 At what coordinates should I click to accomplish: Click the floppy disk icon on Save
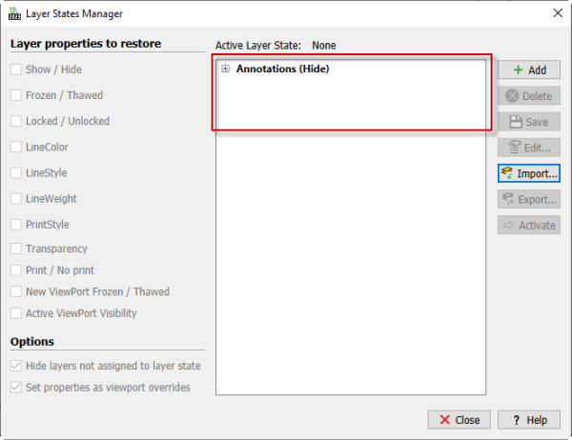point(516,122)
